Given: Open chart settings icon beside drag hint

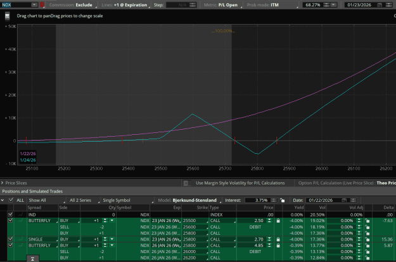Looking at the screenshot, I should (8, 16).
